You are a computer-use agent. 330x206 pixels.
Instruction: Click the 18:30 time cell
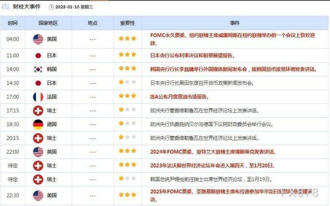12,125
